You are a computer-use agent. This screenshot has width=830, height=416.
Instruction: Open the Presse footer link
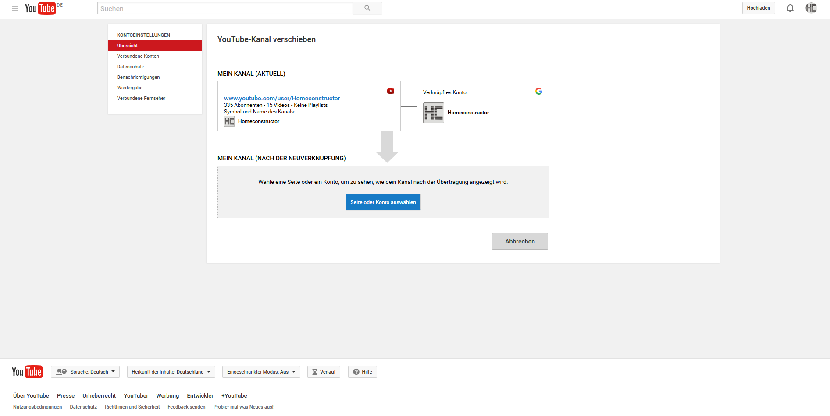click(66, 395)
